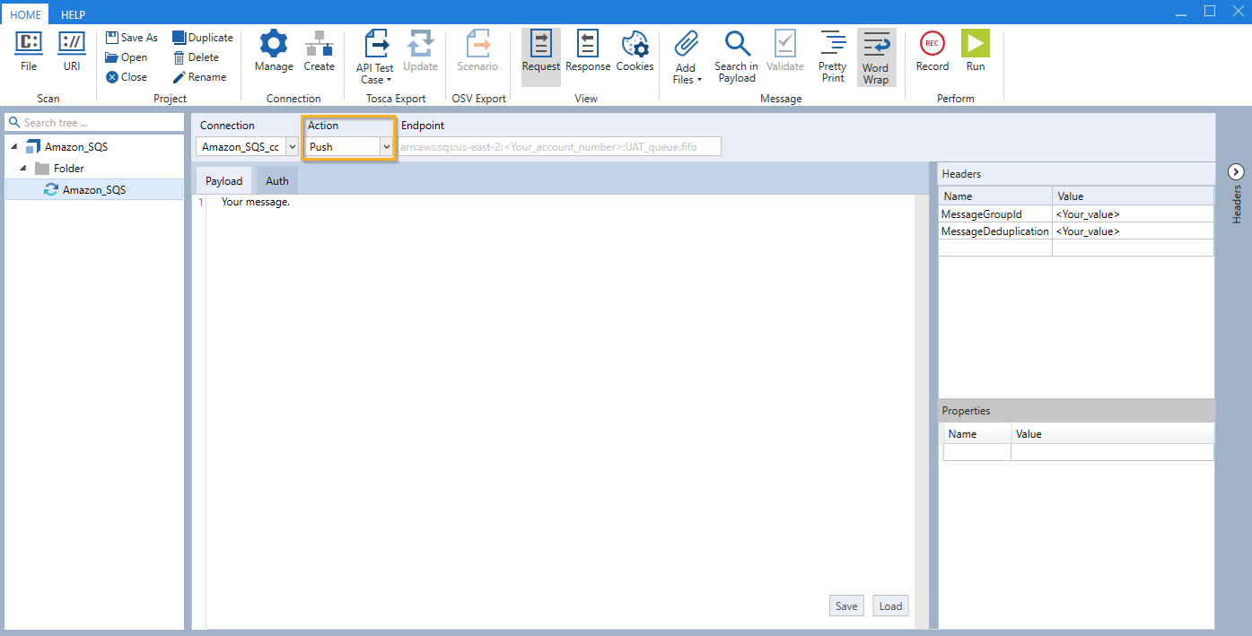The height and width of the screenshot is (636, 1252).
Task: Click the Search tree input field
Action: 99,123
